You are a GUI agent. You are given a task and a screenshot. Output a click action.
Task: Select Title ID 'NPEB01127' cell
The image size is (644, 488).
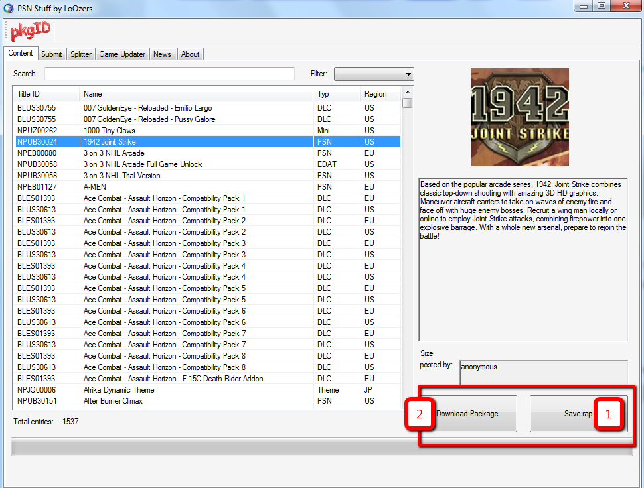37,187
